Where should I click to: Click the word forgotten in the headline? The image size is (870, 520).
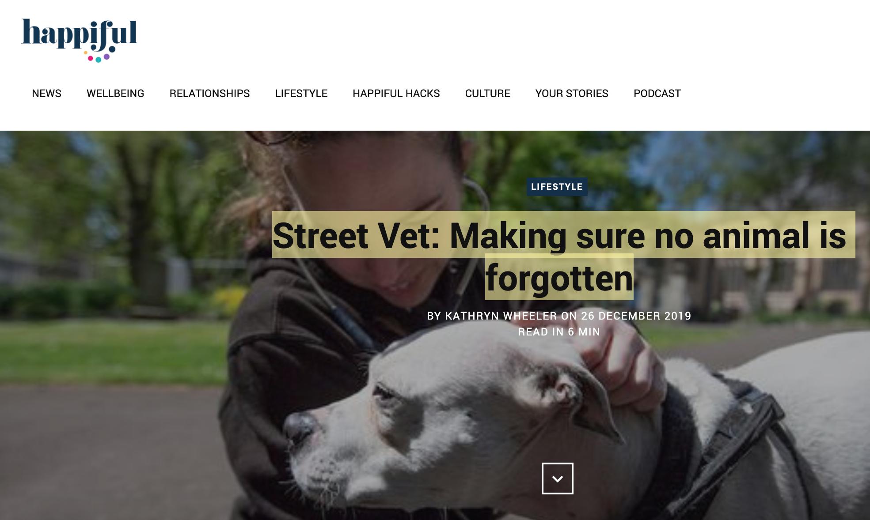pos(559,278)
